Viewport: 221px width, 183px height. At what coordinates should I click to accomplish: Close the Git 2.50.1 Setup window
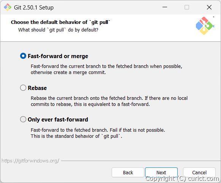point(209,7)
